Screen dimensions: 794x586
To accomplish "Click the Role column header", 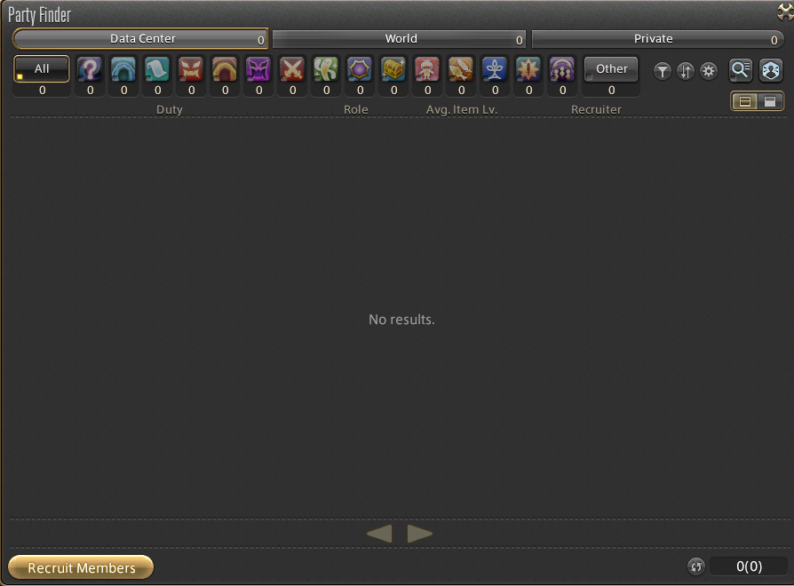I will pyautogui.click(x=355, y=109).
